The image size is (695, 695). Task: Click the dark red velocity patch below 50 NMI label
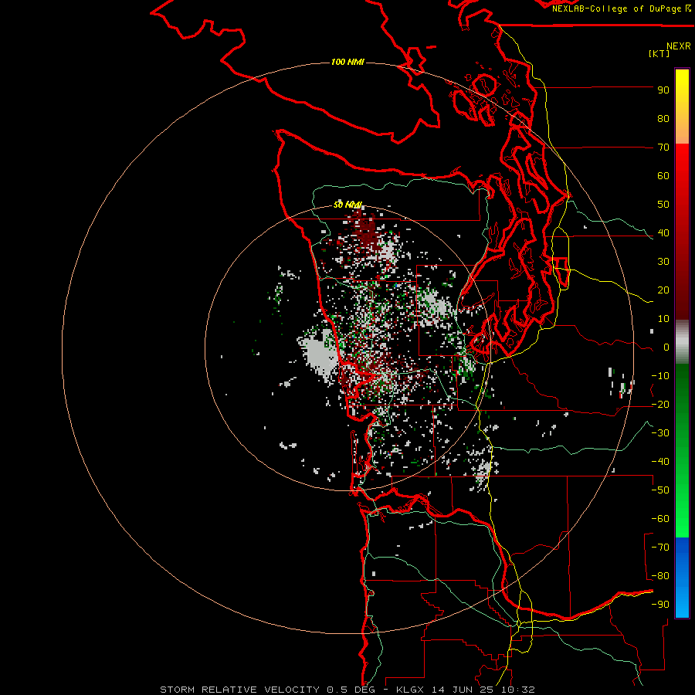pyautogui.click(x=366, y=229)
